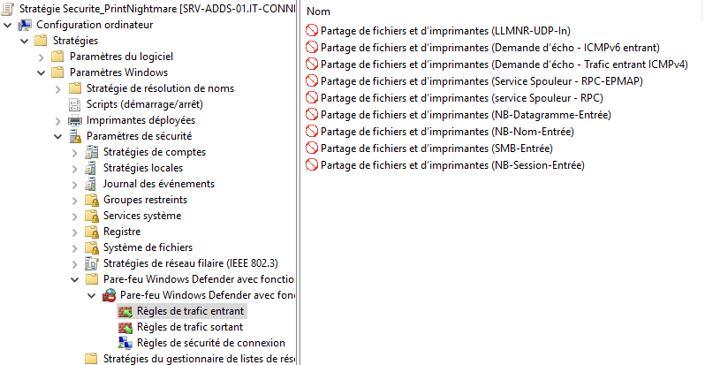Select the Service Spouleur - RPC-EPMAP rule
705x365 pixels.
pyautogui.click(x=481, y=81)
